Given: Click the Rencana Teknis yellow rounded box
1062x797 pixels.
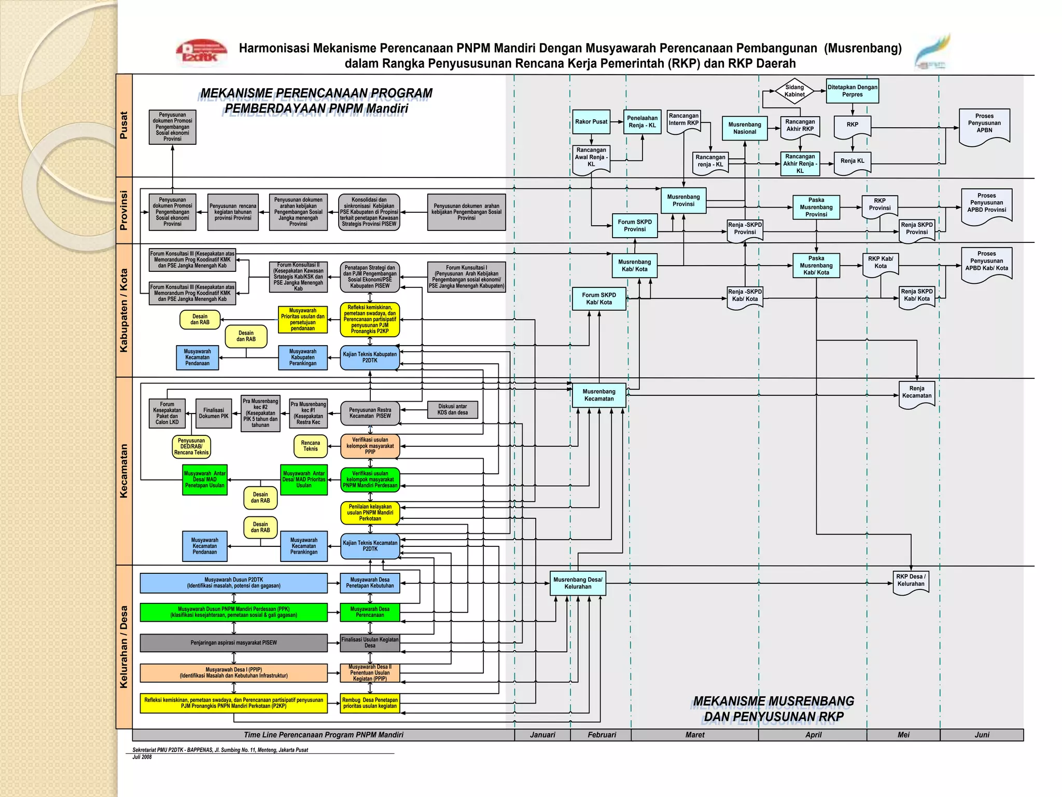Looking at the screenshot, I should (311, 446).
